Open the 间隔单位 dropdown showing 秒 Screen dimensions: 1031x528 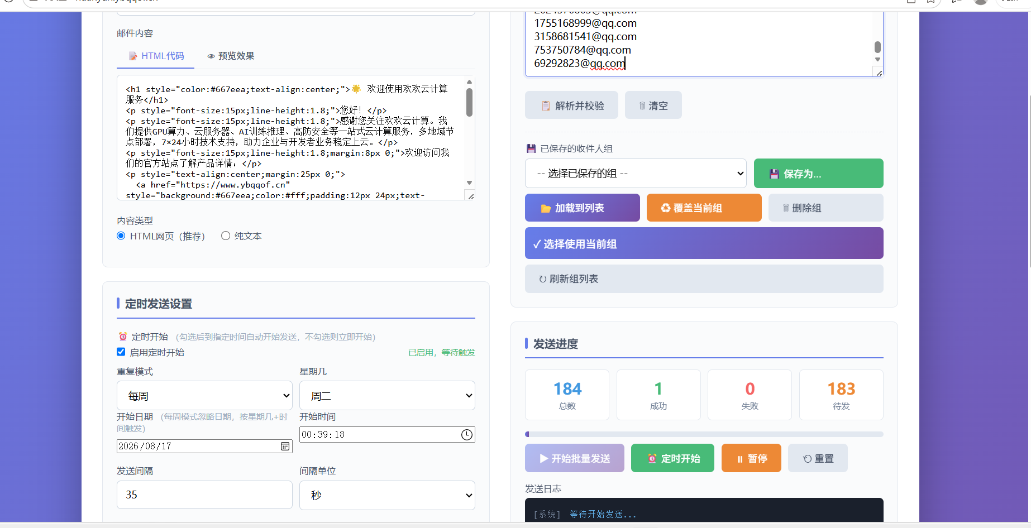coord(387,495)
